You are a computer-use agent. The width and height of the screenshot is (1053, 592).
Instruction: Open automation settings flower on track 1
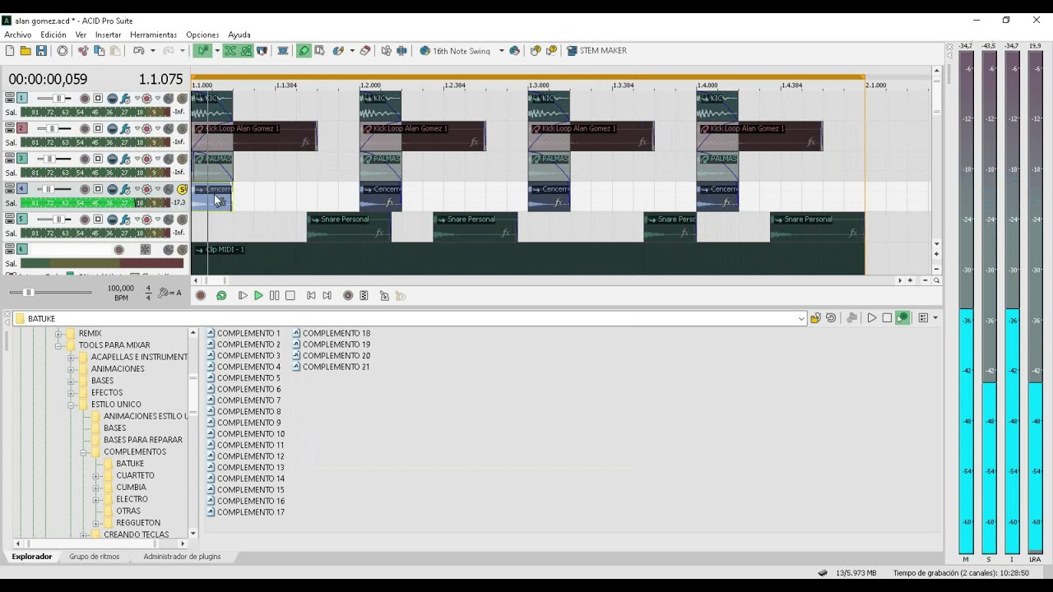[x=147, y=99]
